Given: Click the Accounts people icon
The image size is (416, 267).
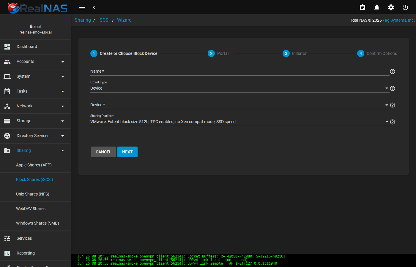Looking at the screenshot, I should pyautogui.click(x=7, y=62).
